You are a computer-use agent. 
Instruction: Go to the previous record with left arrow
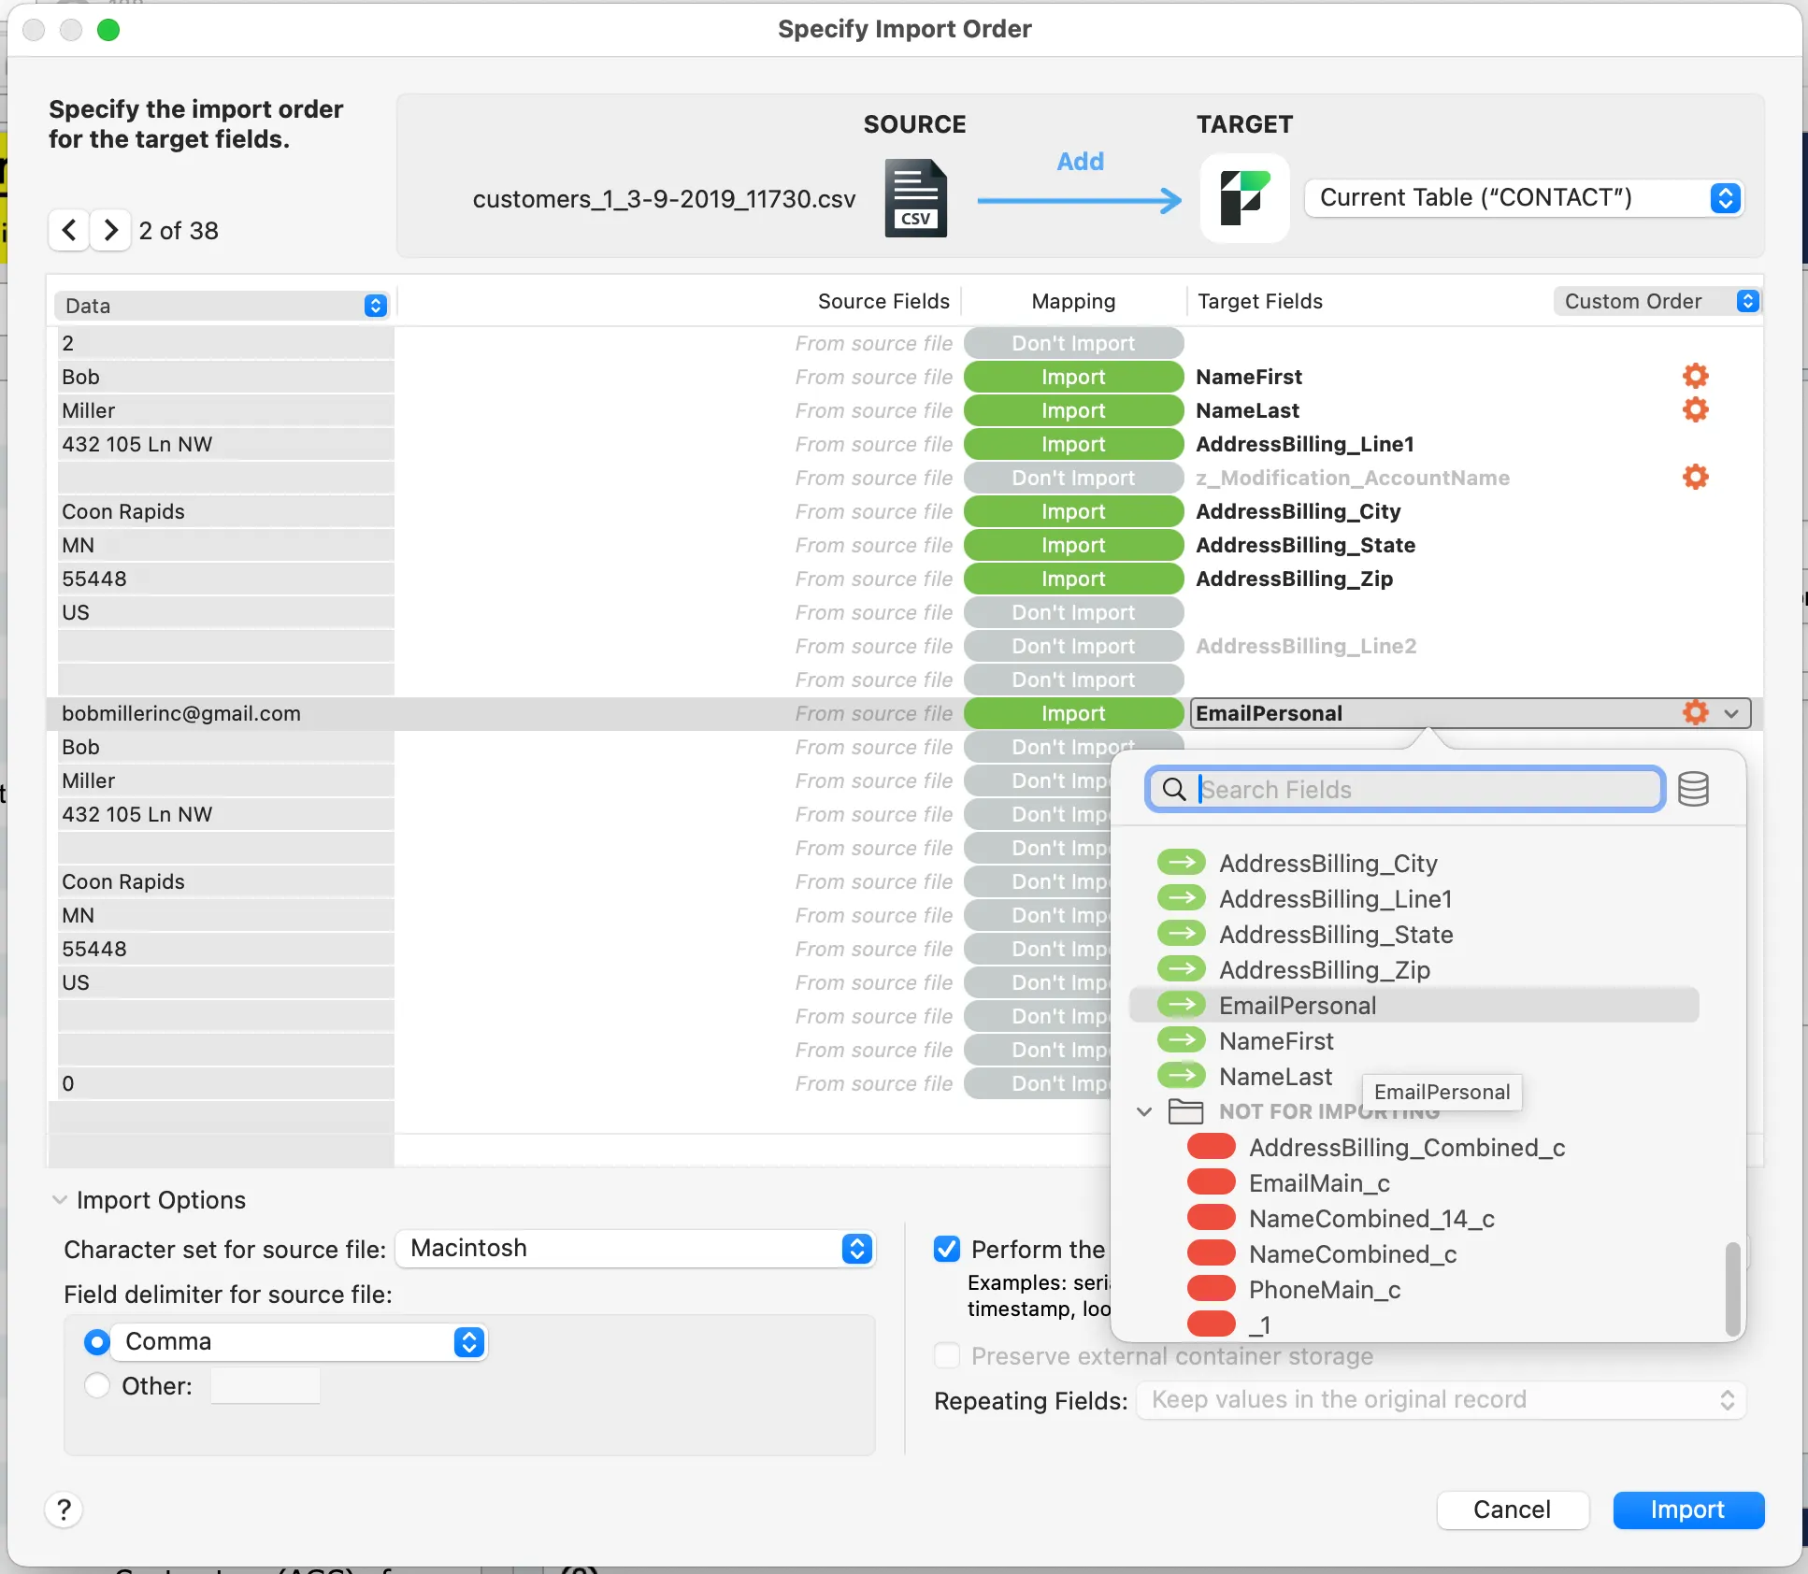click(69, 230)
